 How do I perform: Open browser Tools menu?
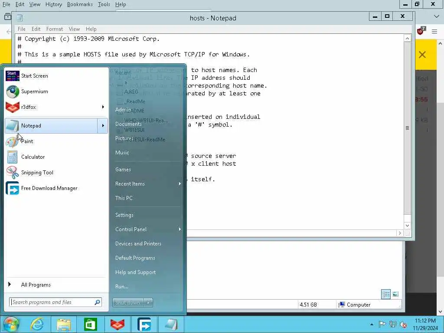104,4
